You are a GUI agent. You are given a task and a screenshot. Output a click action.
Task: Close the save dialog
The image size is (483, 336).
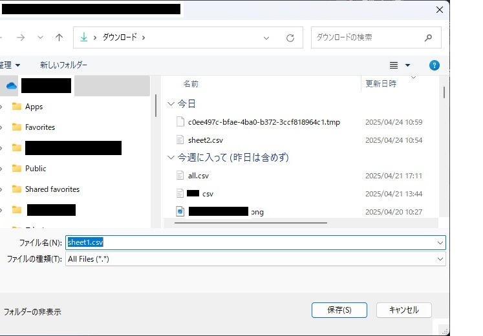(x=440, y=10)
